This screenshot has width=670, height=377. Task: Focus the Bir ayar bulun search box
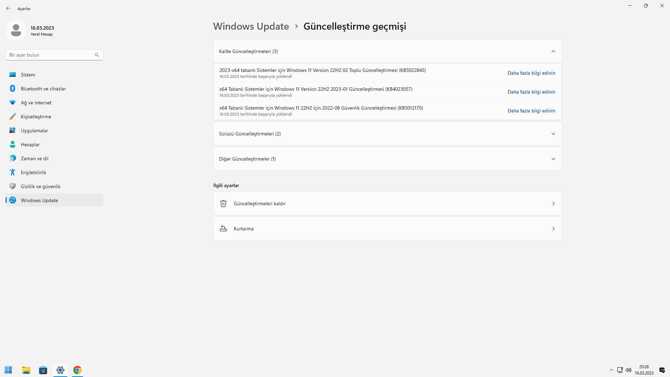tap(54, 55)
